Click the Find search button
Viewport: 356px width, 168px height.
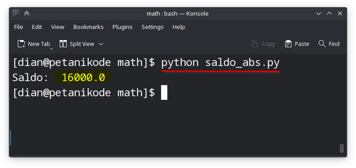pos(329,44)
